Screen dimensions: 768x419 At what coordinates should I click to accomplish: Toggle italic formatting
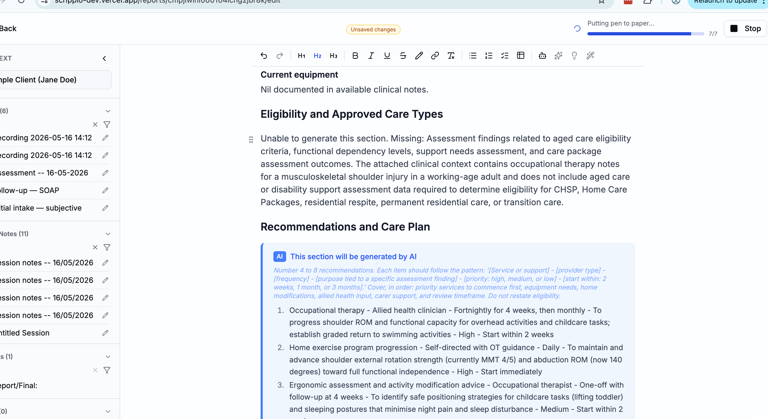[x=371, y=56]
